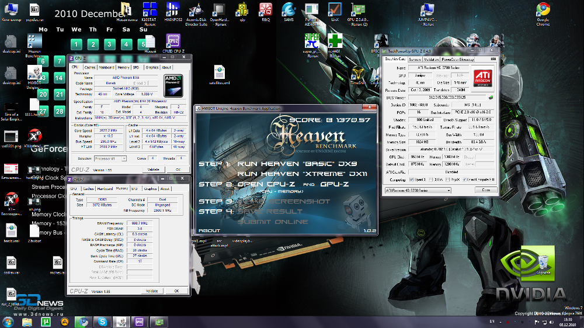Open the Heaven Benchmark desktop shortcut
Image resolution: width=584 pixels, height=328 pixels.
point(34,46)
